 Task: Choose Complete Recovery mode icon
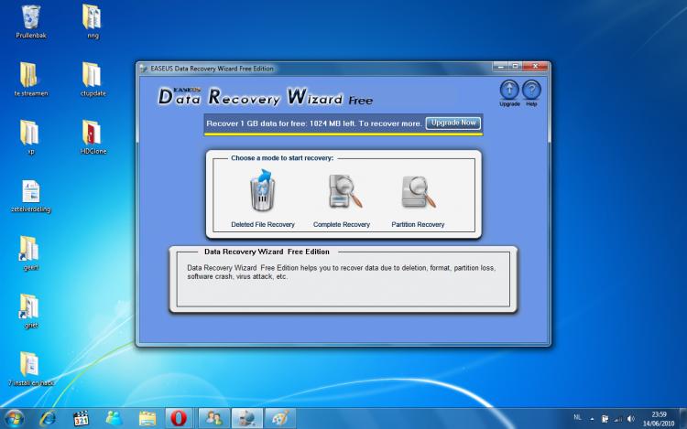[341, 194]
